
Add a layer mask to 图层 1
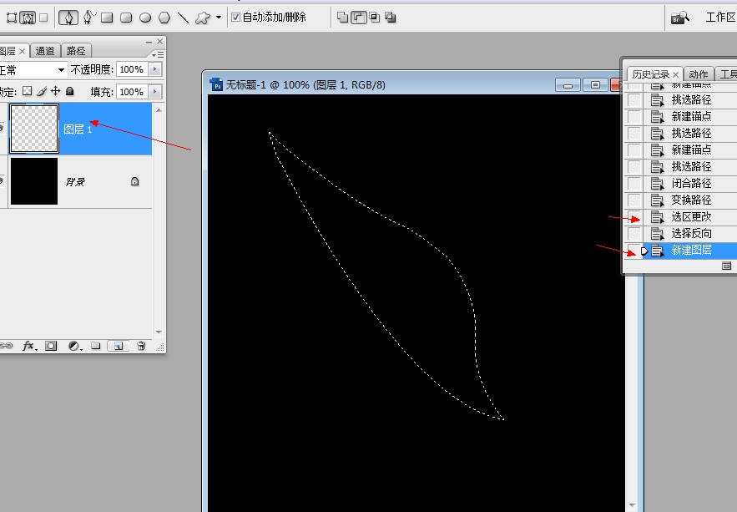coord(51,345)
